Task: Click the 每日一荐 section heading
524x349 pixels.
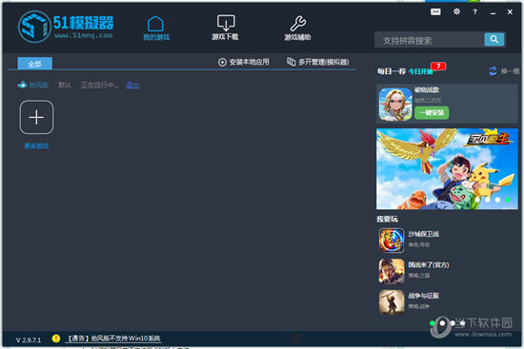Action: pos(392,71)
